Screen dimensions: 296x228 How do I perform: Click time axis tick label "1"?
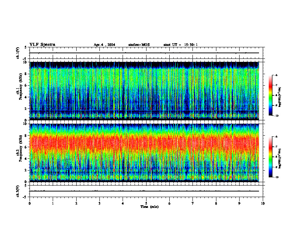pyautogui.click(x=53, y=203)
